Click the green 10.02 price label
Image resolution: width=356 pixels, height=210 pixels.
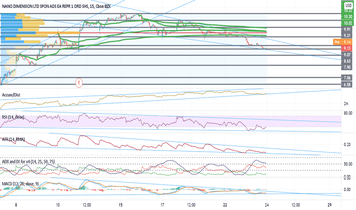347,23
